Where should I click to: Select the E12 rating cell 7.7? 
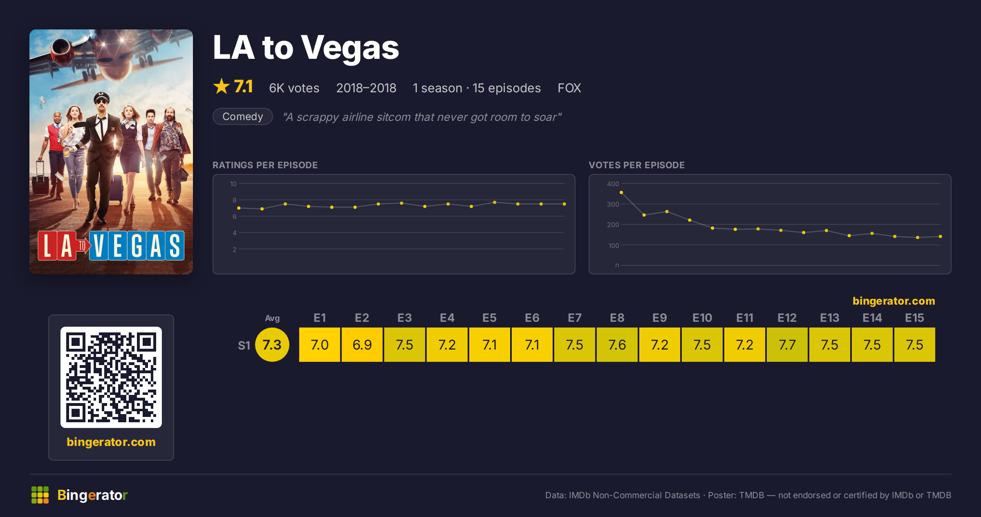point(787,345)
